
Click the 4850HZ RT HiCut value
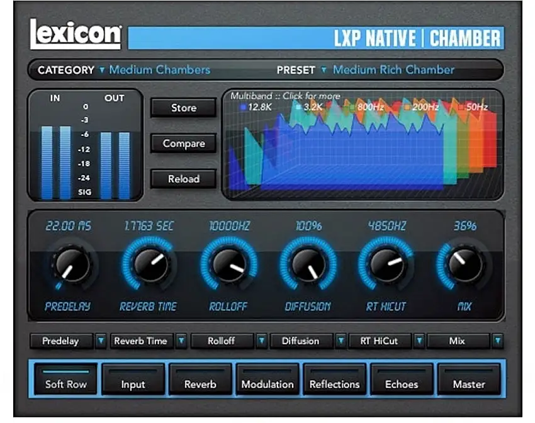click(x=387, y=226)
